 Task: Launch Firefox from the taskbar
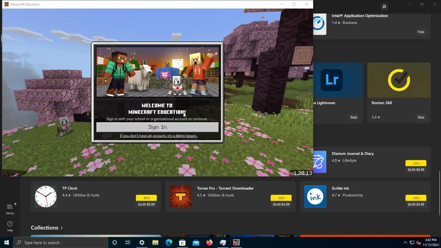point(209,242)
